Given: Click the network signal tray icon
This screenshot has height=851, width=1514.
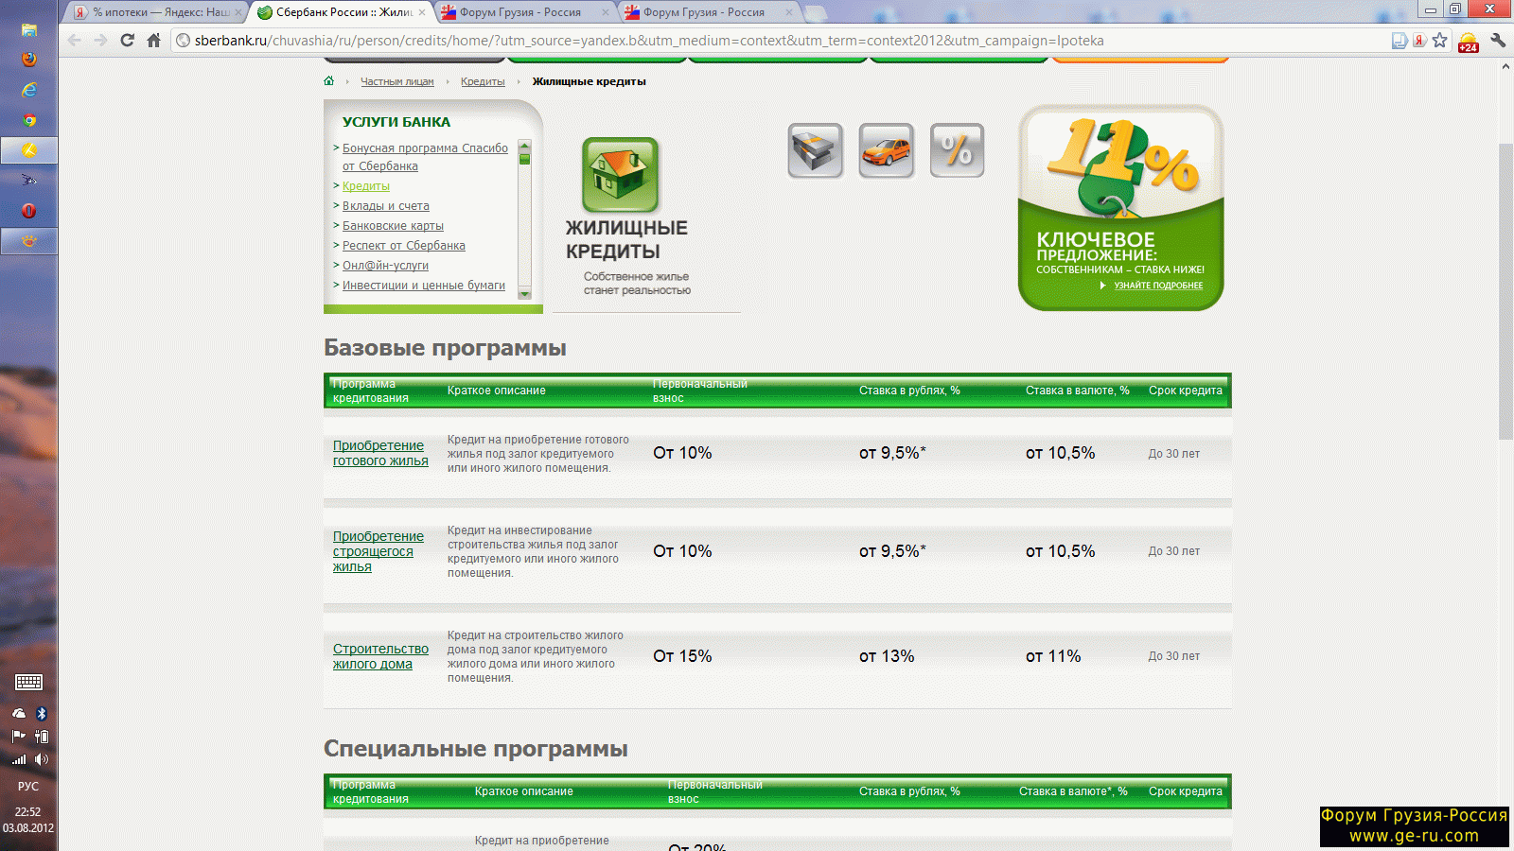Looking at the screenshot, I should click(x=19, y=759).
